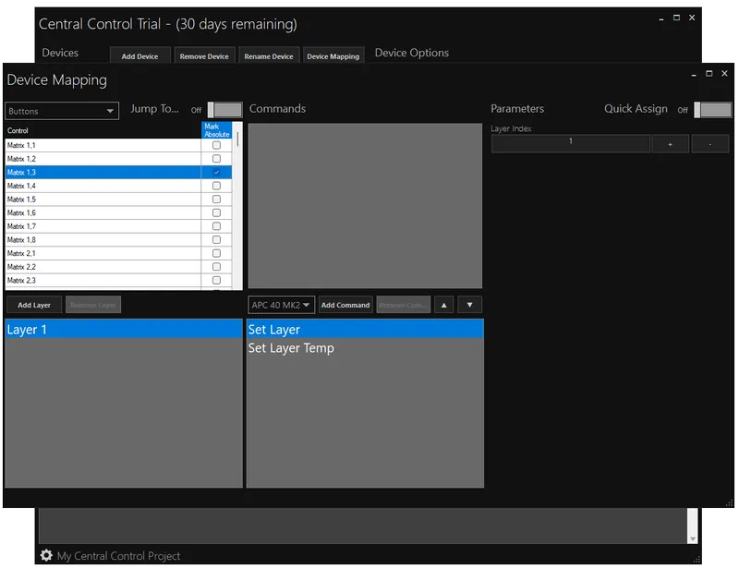The height and width of the screenshot is (569, 739).
Task: Select the Matrix 1,4 control row
Action: [103, 186]
